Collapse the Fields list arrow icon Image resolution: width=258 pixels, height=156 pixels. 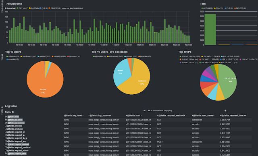(x=12, y=112)
